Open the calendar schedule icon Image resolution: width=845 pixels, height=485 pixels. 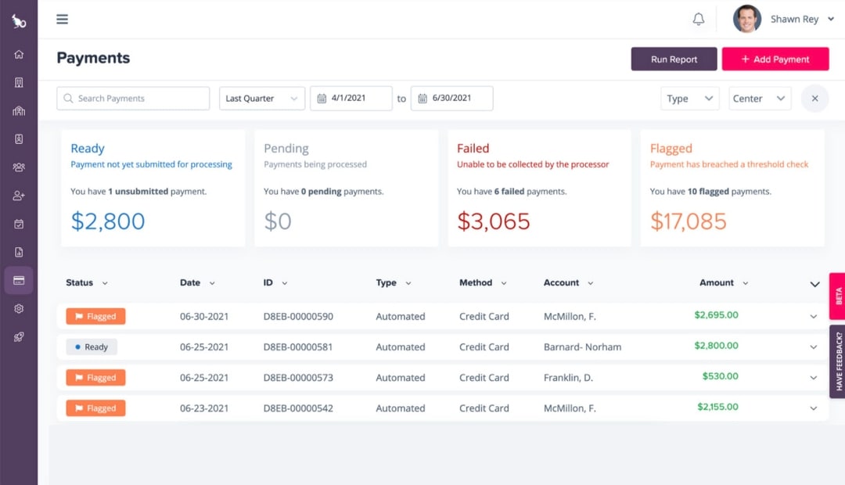pyautogui.click(x=19, y=223)
